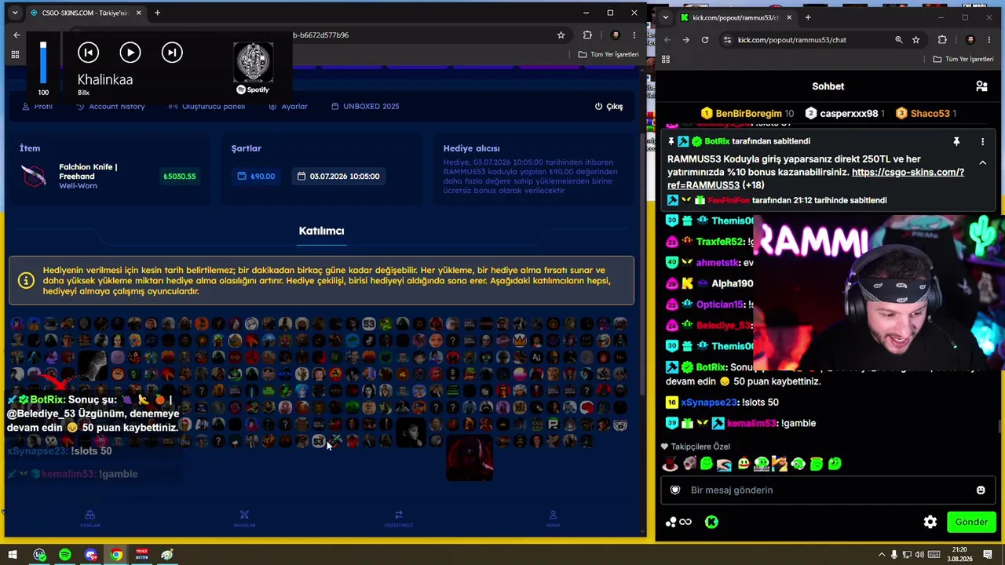Go back in the kick.com window
The image size is (1005, 565).
[667, 40]
